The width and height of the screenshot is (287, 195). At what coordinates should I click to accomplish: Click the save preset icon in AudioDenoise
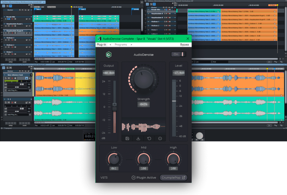(x=127, y=138)
